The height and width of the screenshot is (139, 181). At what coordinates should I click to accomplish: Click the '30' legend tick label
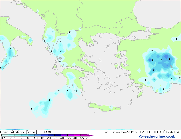pyautogui.click(x=62, y=138)
